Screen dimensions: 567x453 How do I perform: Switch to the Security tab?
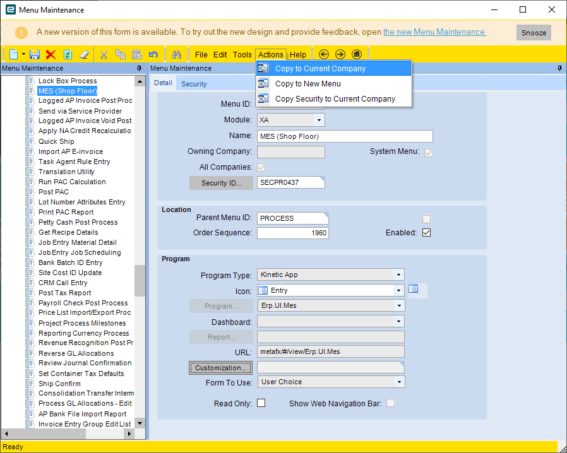(194, 84)
